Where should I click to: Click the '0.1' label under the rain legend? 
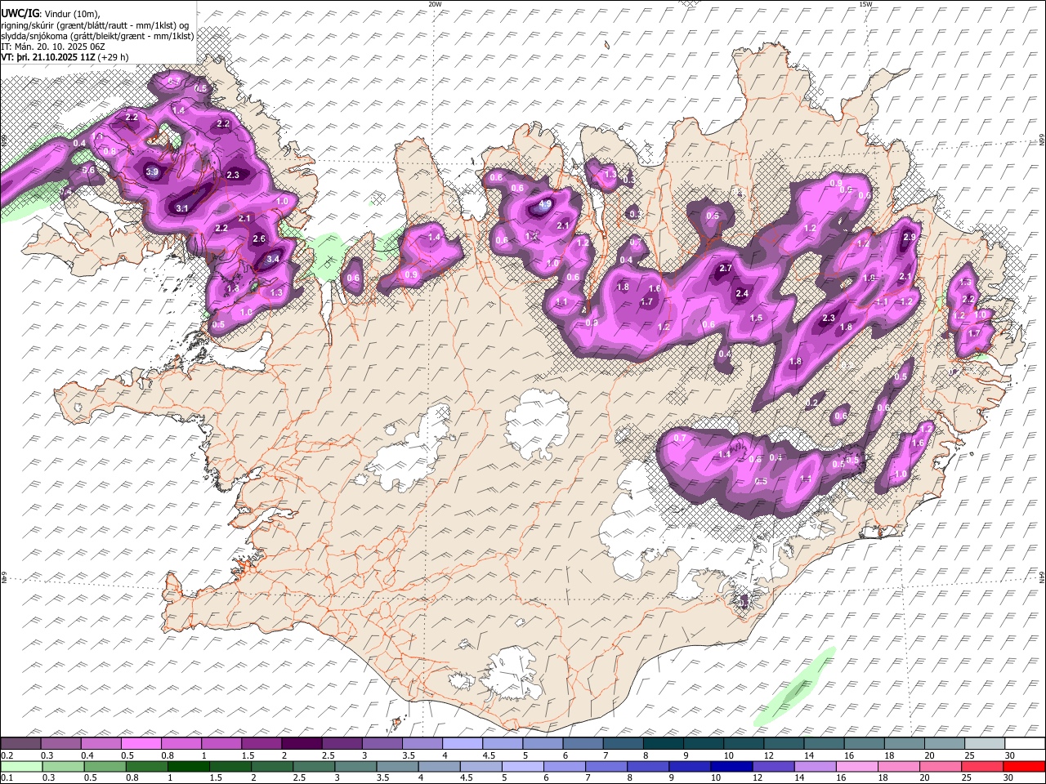point(6,778)
